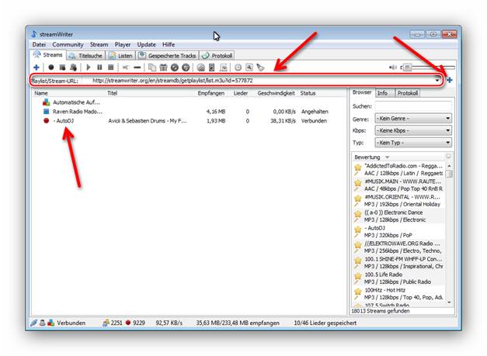Mute audio via the speaker icon beside the volume slider
The width and height of the screenshot is (487, 356).
[392, 67]
